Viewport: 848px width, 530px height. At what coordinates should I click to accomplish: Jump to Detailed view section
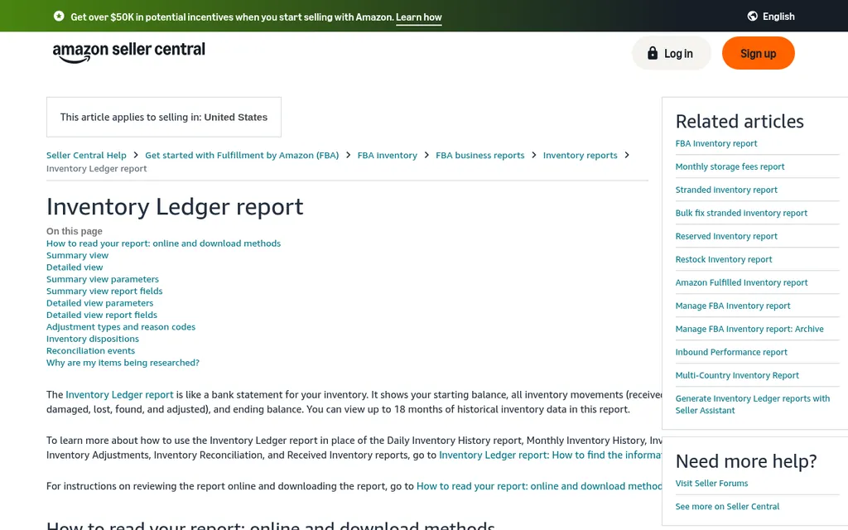click(x=75, y=267)
